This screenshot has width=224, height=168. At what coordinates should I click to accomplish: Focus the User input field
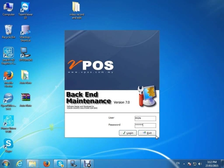click(x=145, y=118)
